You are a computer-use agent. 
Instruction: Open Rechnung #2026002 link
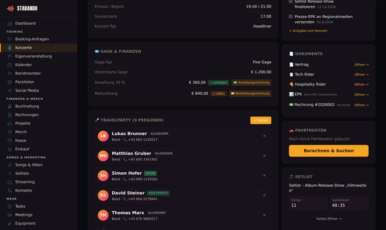click(362, 105)
